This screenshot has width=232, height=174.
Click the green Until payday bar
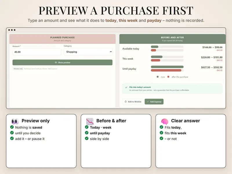[x=167, y=67]
